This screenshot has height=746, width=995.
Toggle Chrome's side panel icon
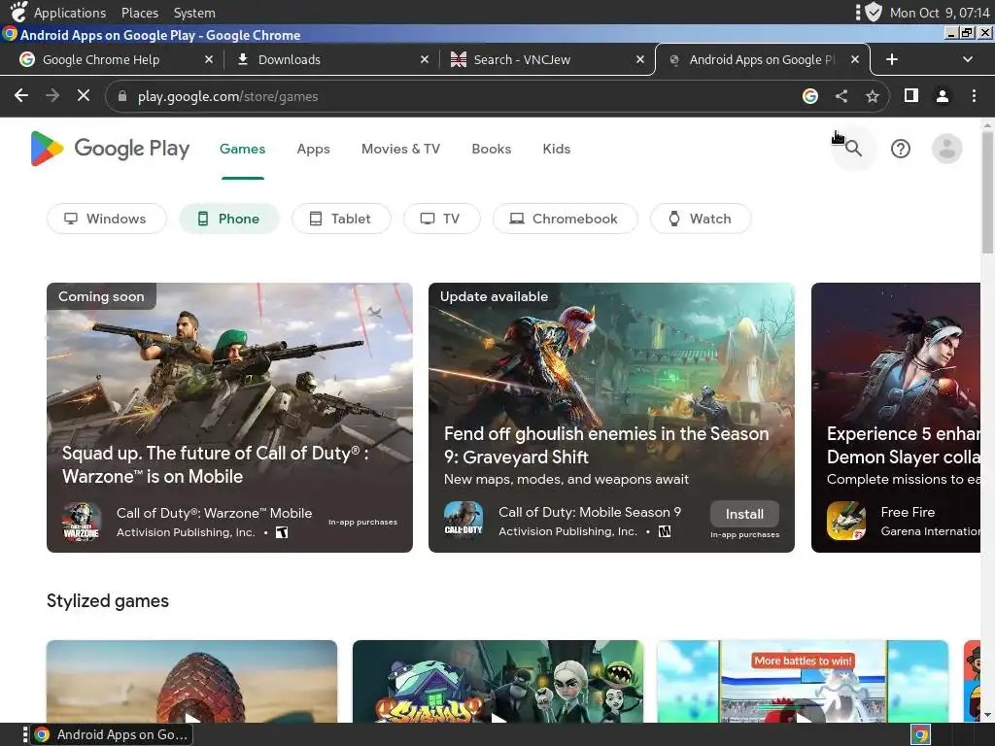911,96
